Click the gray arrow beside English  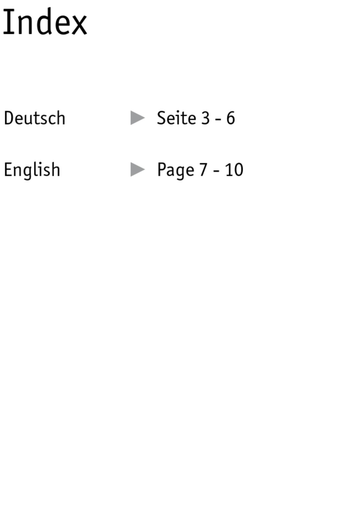coord(138,170)
